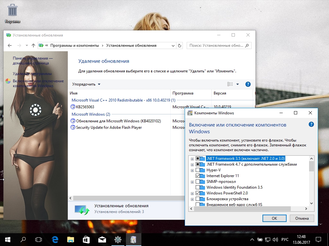The width and height of the screenshot is (329, 246).
Task: Switch input language РУС in tray
Action: (x=285, y=240)
